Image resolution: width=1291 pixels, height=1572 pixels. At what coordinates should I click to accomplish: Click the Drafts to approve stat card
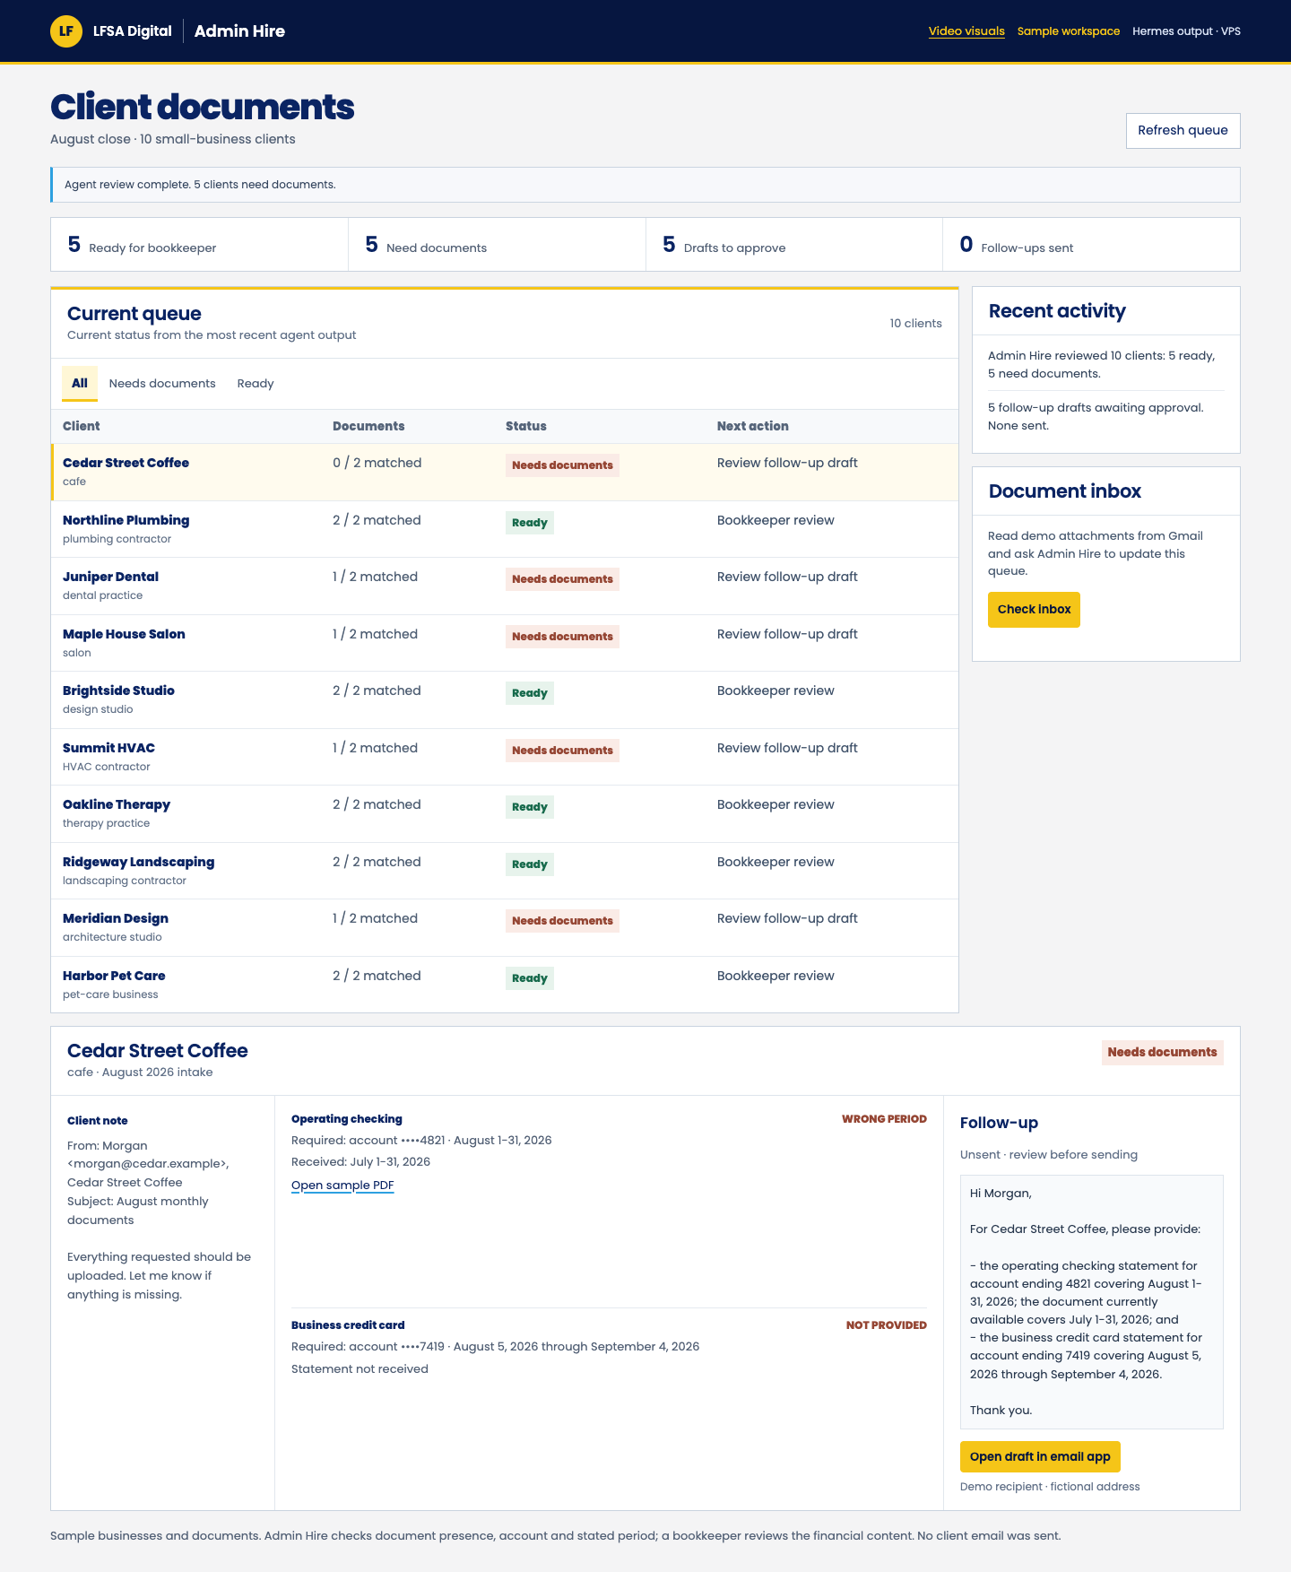click(794, 245)
